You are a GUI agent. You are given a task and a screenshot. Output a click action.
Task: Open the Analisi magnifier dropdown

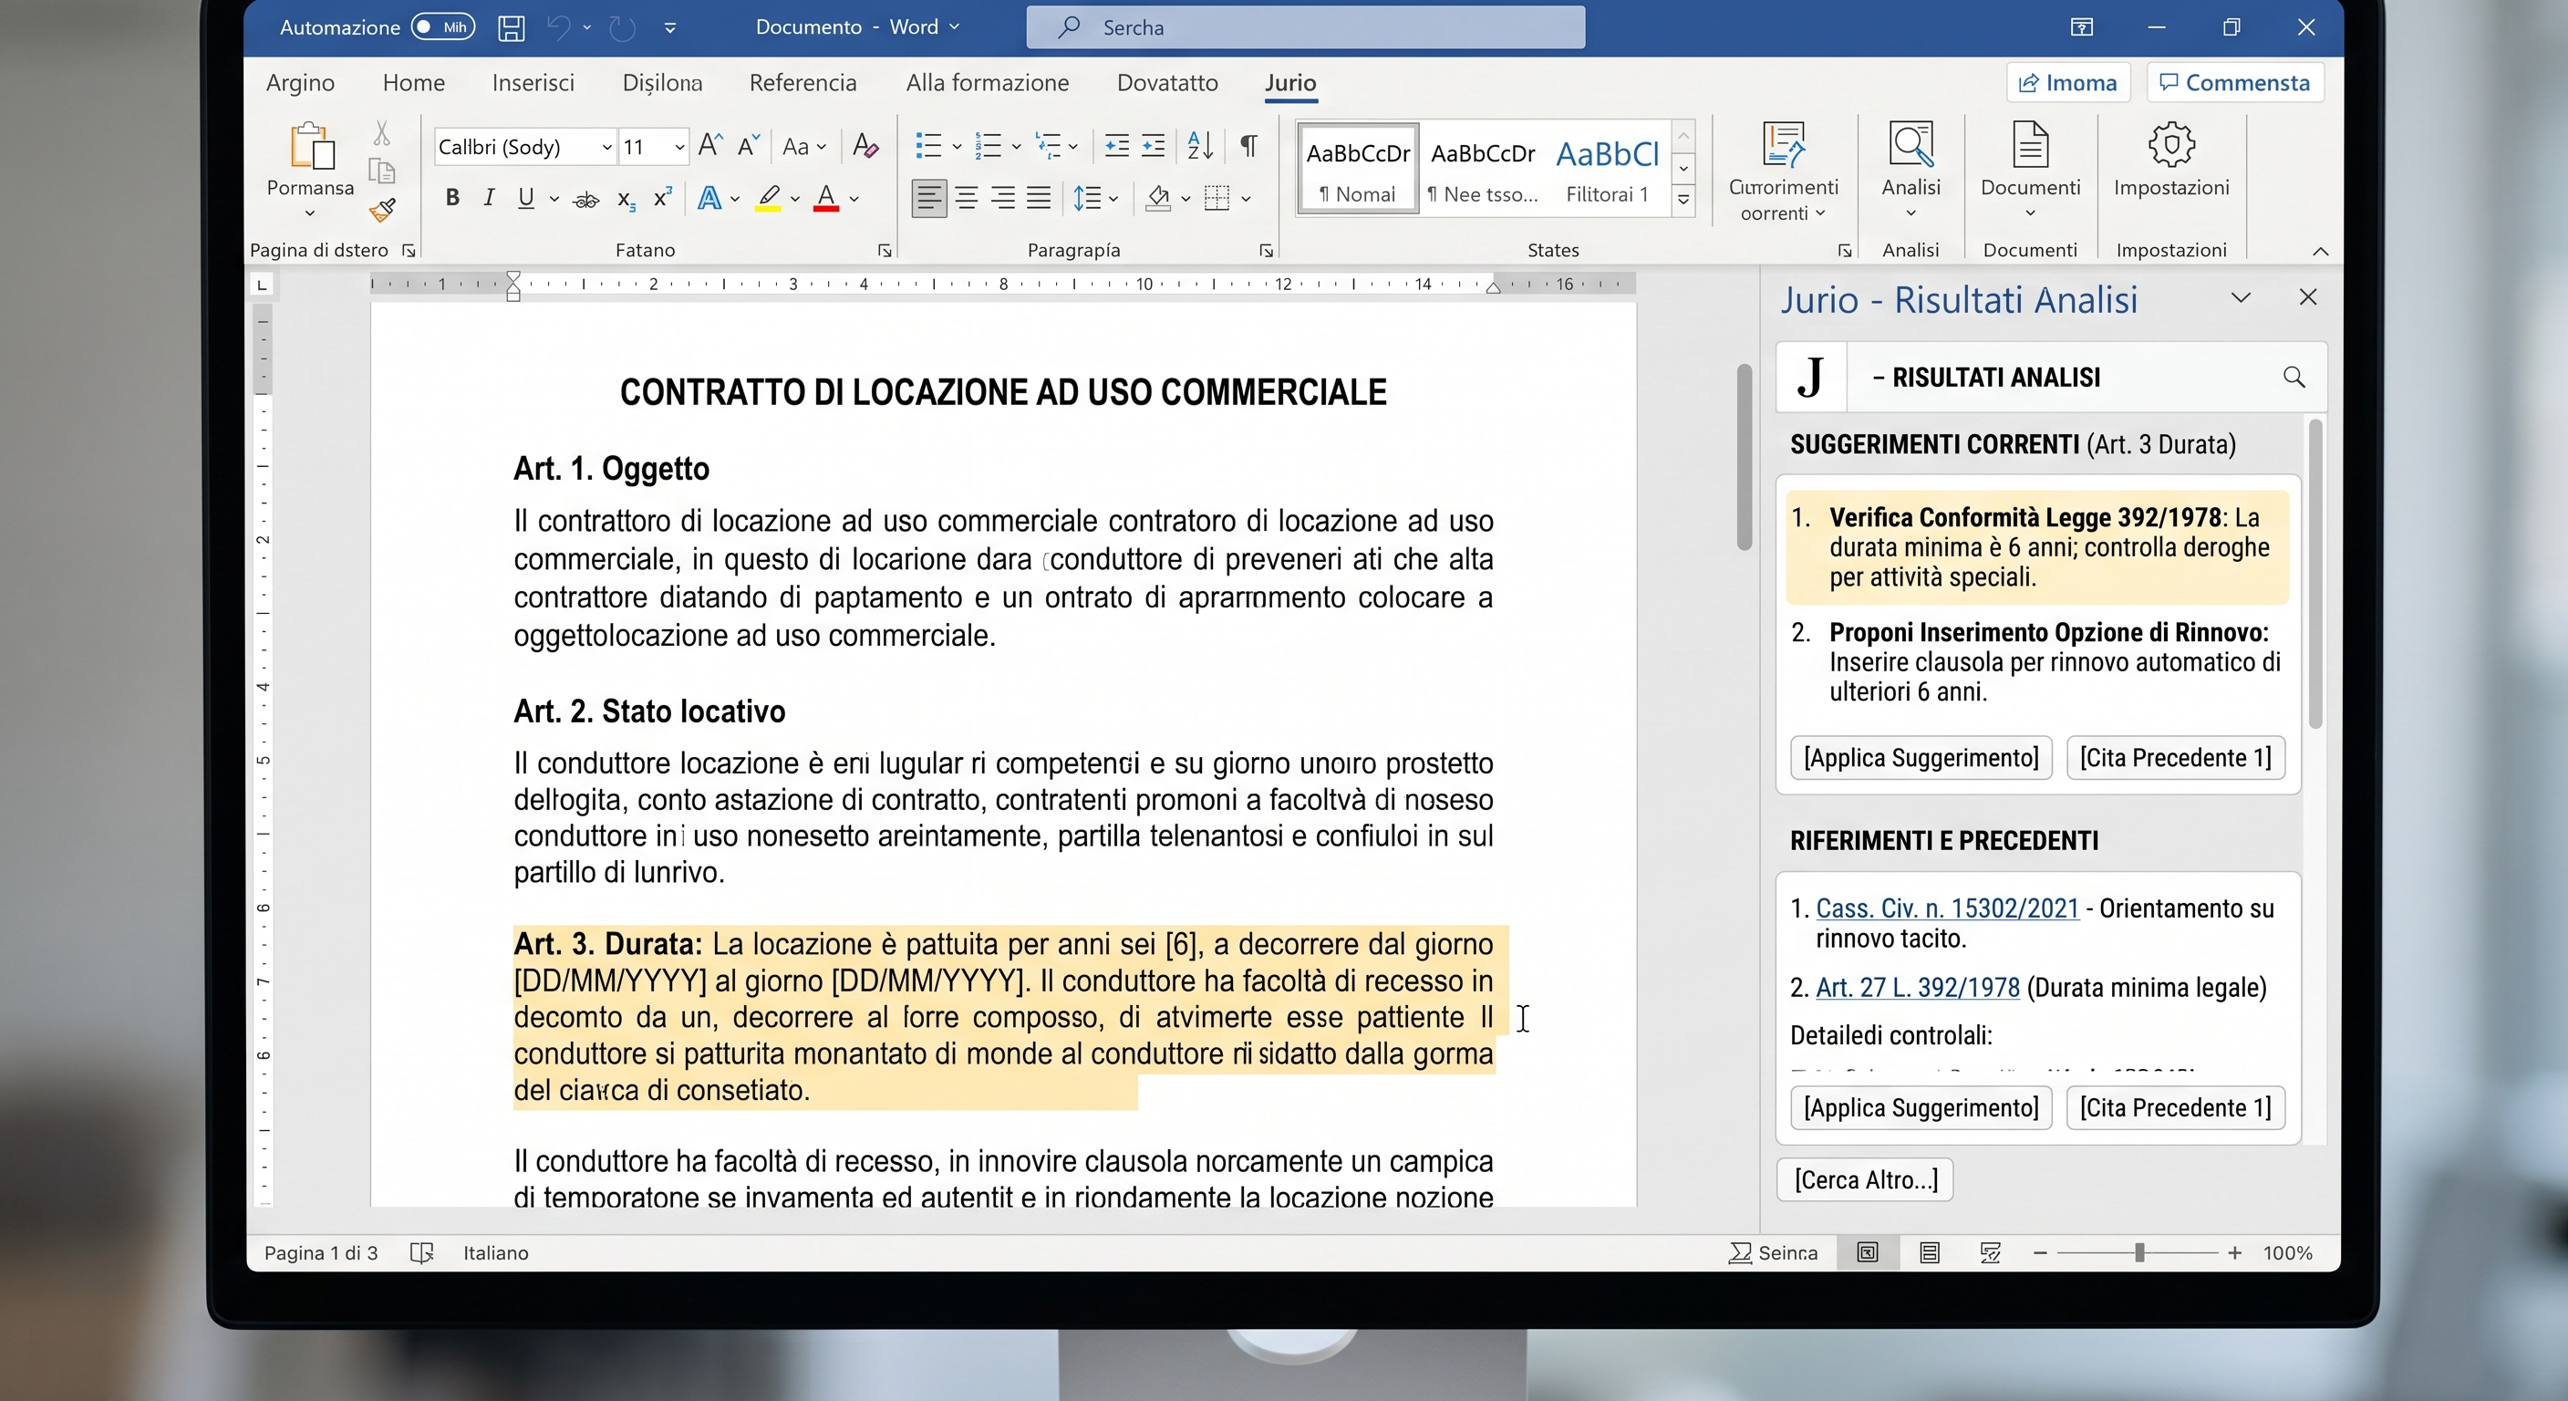click(1911, 170)
